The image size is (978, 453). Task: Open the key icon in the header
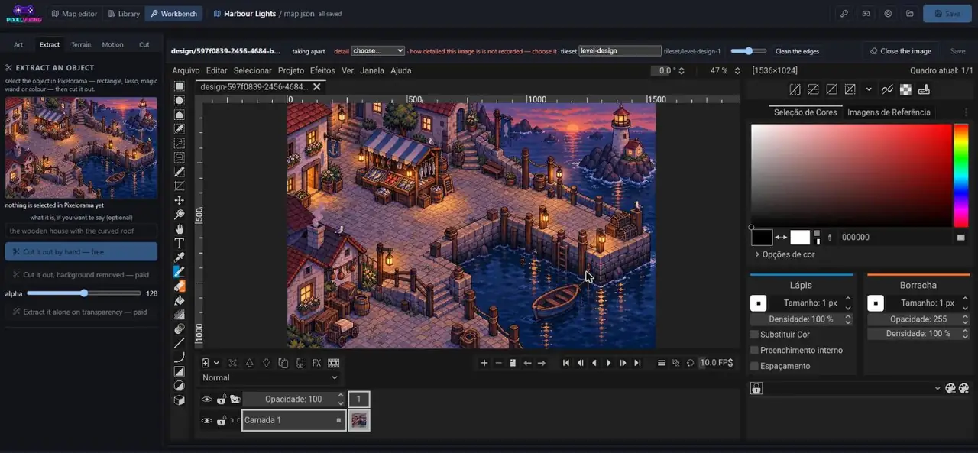844,14
